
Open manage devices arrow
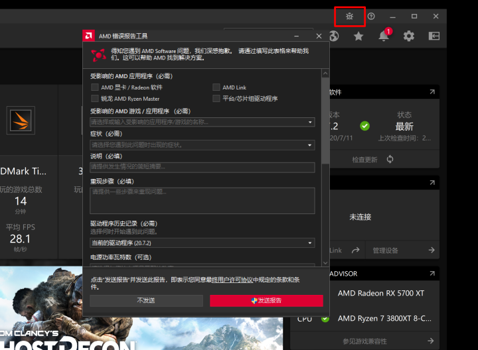(x=432, y=250)
